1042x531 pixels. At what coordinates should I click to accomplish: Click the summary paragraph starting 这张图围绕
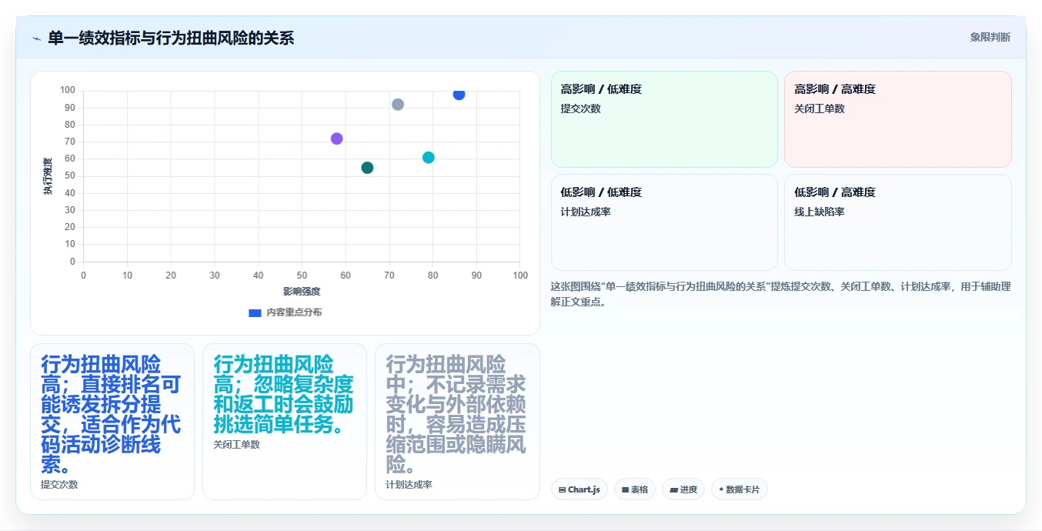pyautogui.click(x=780, y=295)
